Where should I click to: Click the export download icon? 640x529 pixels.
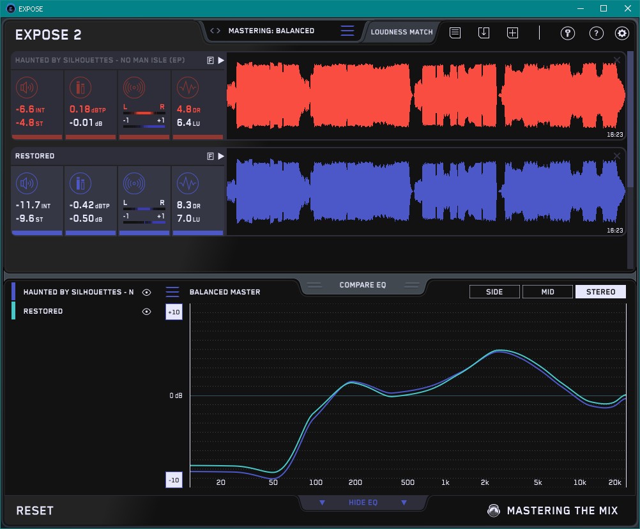(x=484, y=33)
